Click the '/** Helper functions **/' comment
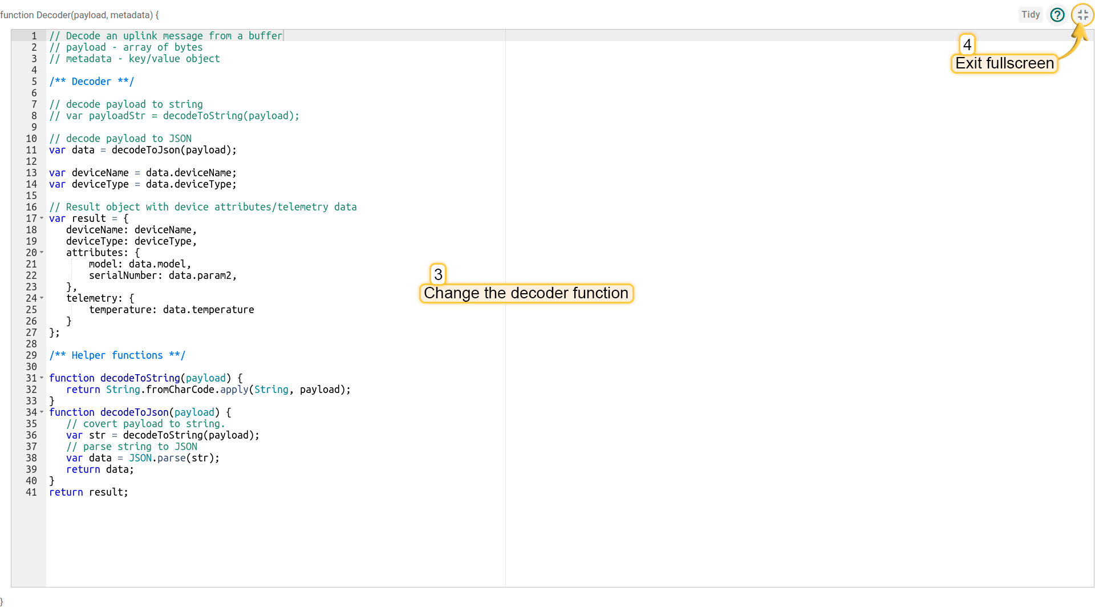 click(x=117, y=355)
